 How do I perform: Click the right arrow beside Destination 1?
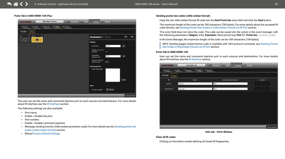[132, 37]
